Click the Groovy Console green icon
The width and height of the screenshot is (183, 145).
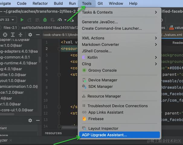84,70
